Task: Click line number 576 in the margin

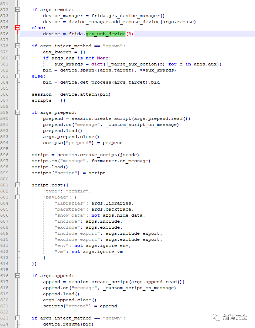Action: click(x=4, y=34)
